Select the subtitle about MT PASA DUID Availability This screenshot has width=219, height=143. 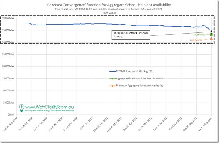point(109,9)
